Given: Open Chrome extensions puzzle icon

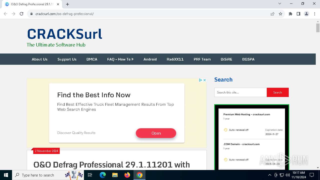Looking at the screenshot, I should pos(290,14).
